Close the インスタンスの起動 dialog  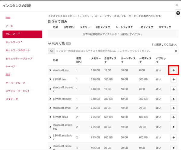click(177, 5)
